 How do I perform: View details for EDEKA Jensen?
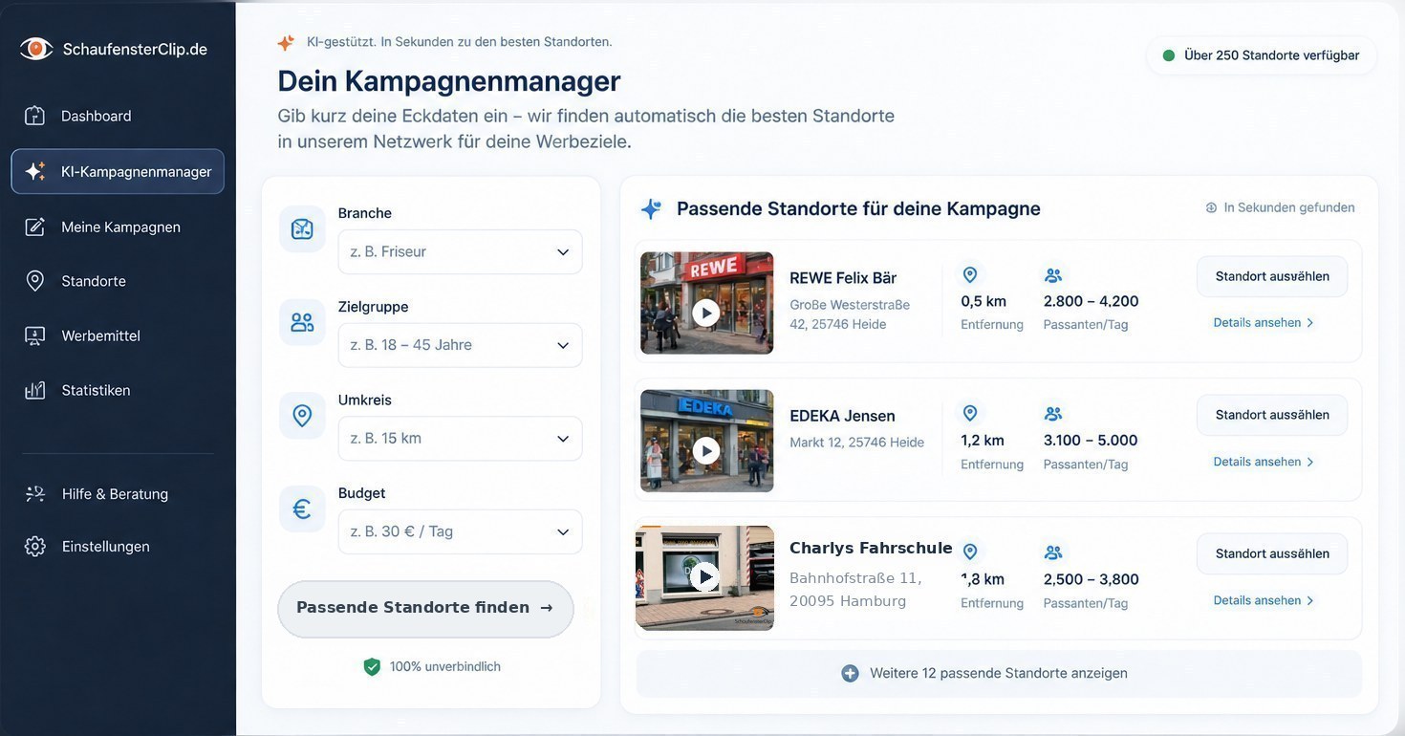coord(1264,462)
